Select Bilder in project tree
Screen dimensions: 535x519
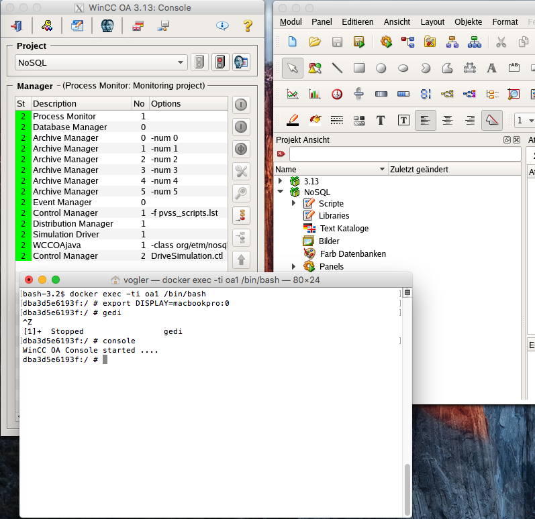click(329, 241)
